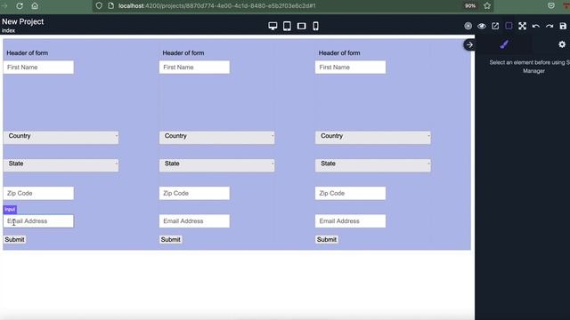This screenshot has height=320, width=570.
Task: Open Country dropdown in first form
Action: [x=61, y=137]
